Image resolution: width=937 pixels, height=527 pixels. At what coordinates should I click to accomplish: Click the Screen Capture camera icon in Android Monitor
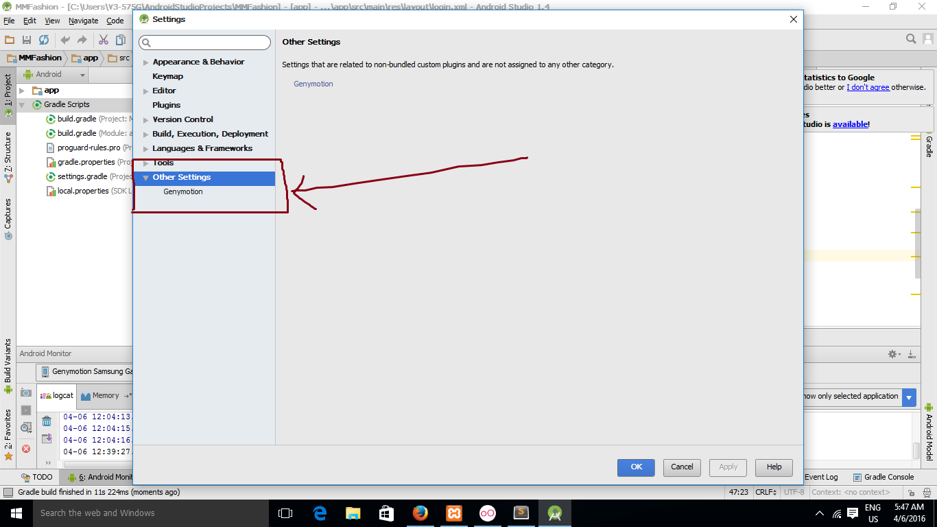pyautogui.click(x=26, y=393)
